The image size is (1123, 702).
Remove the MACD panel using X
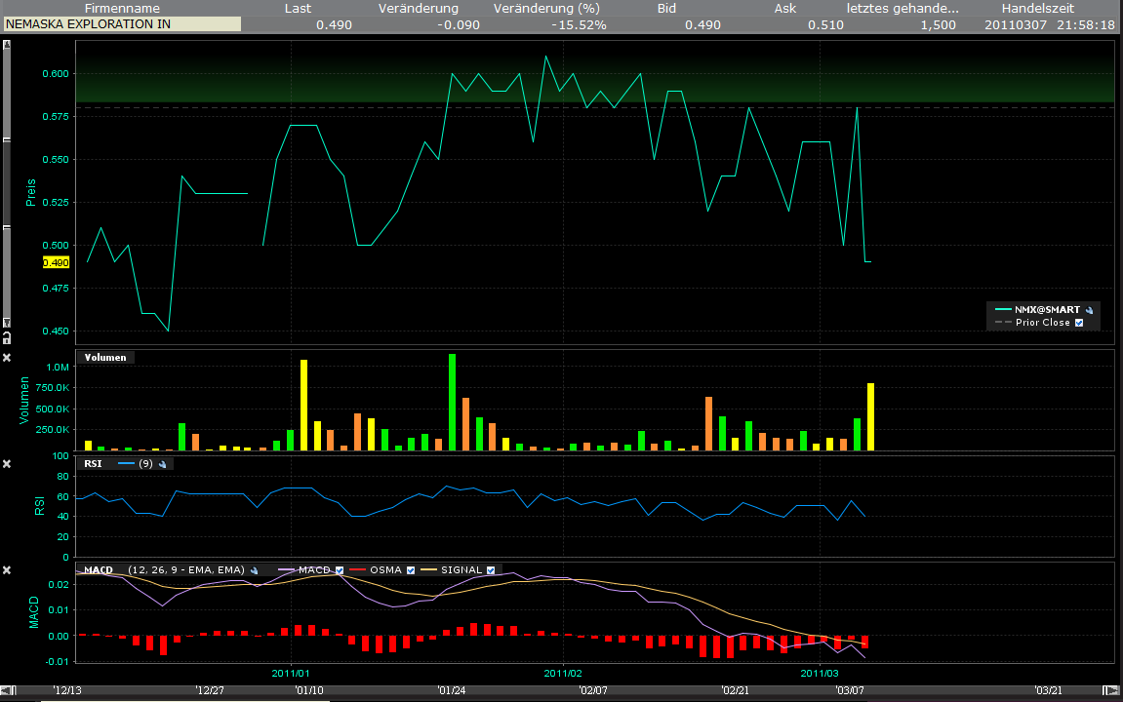pyautogui.click(x=7, y=569)
